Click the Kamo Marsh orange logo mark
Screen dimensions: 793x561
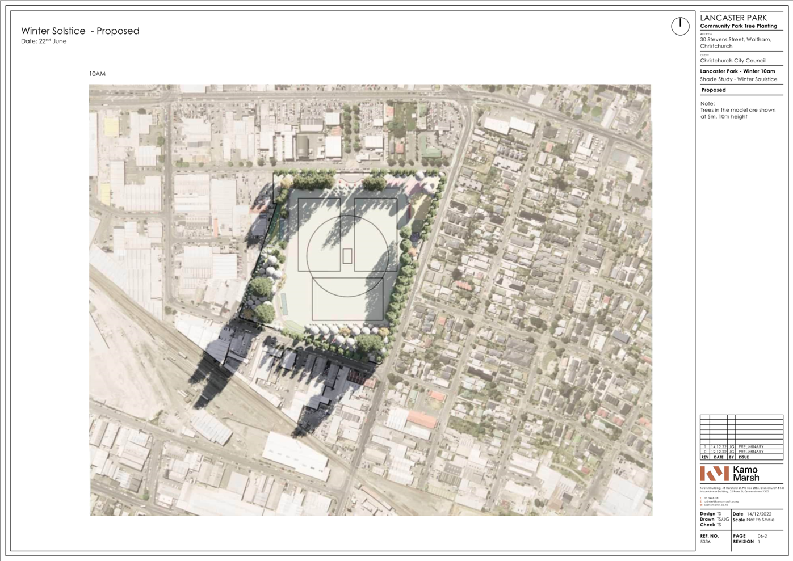714,474
